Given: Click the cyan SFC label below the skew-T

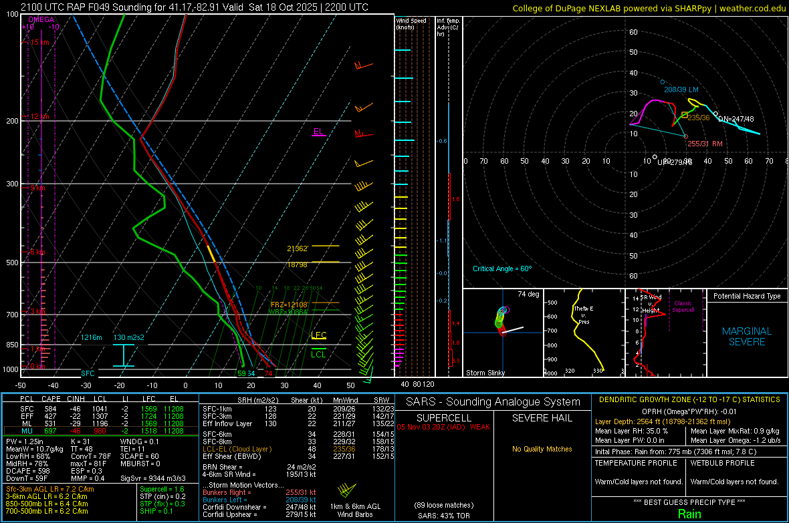Looking at the screenshot, I should [88, 373].
